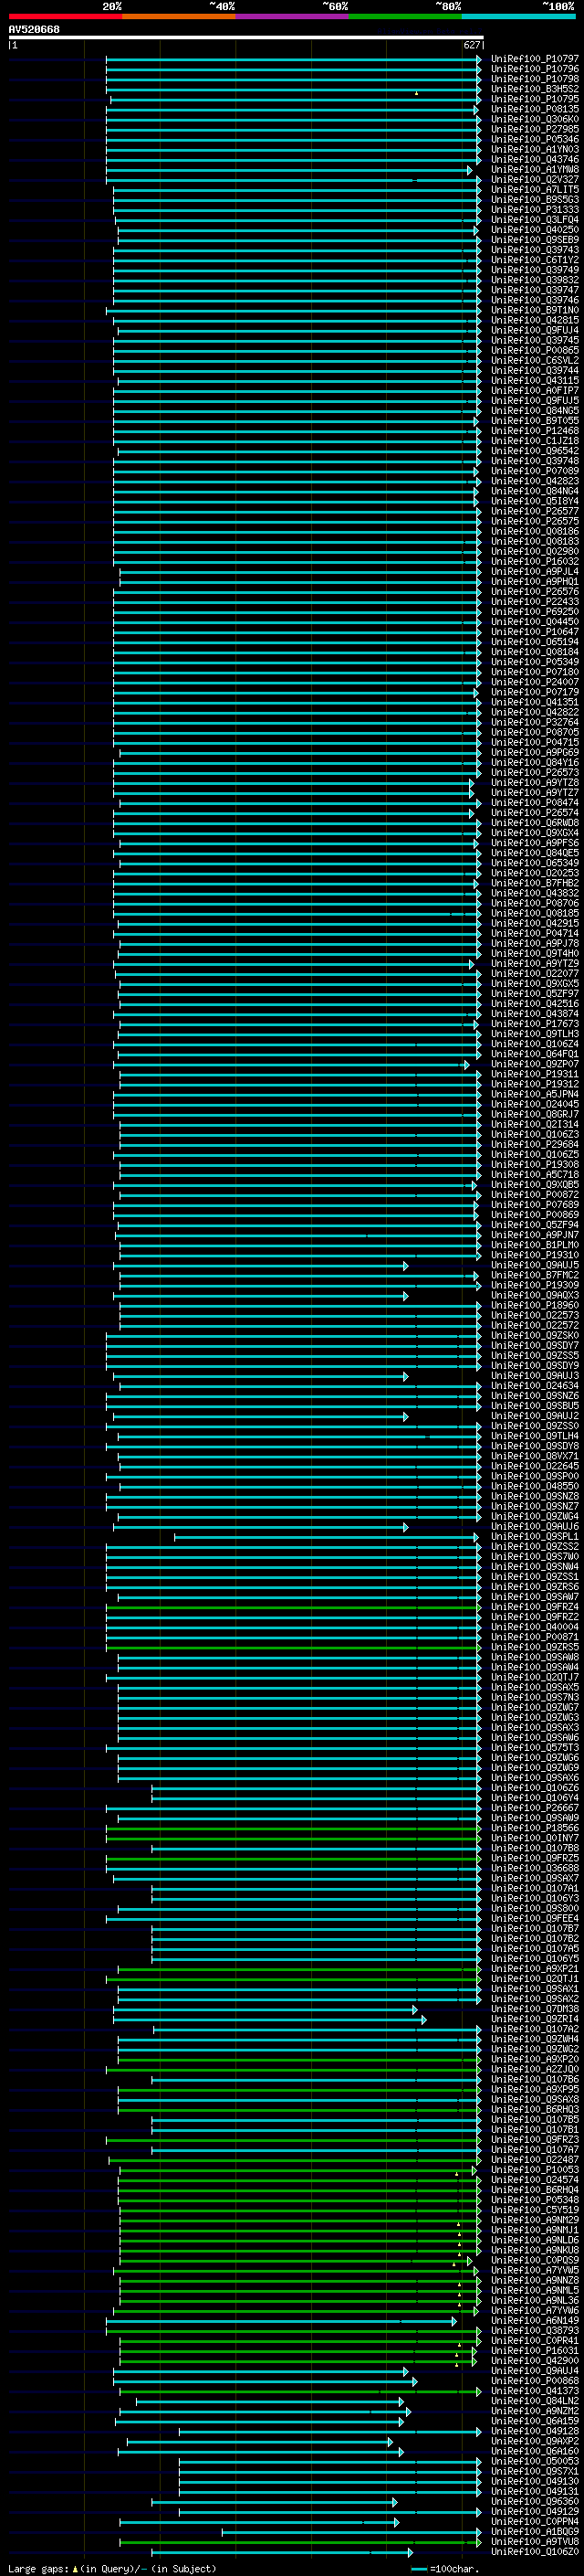The image size is (584, 2576).
Task: Click label UniRef100_Q306K0
Action: tap(535, 119)
